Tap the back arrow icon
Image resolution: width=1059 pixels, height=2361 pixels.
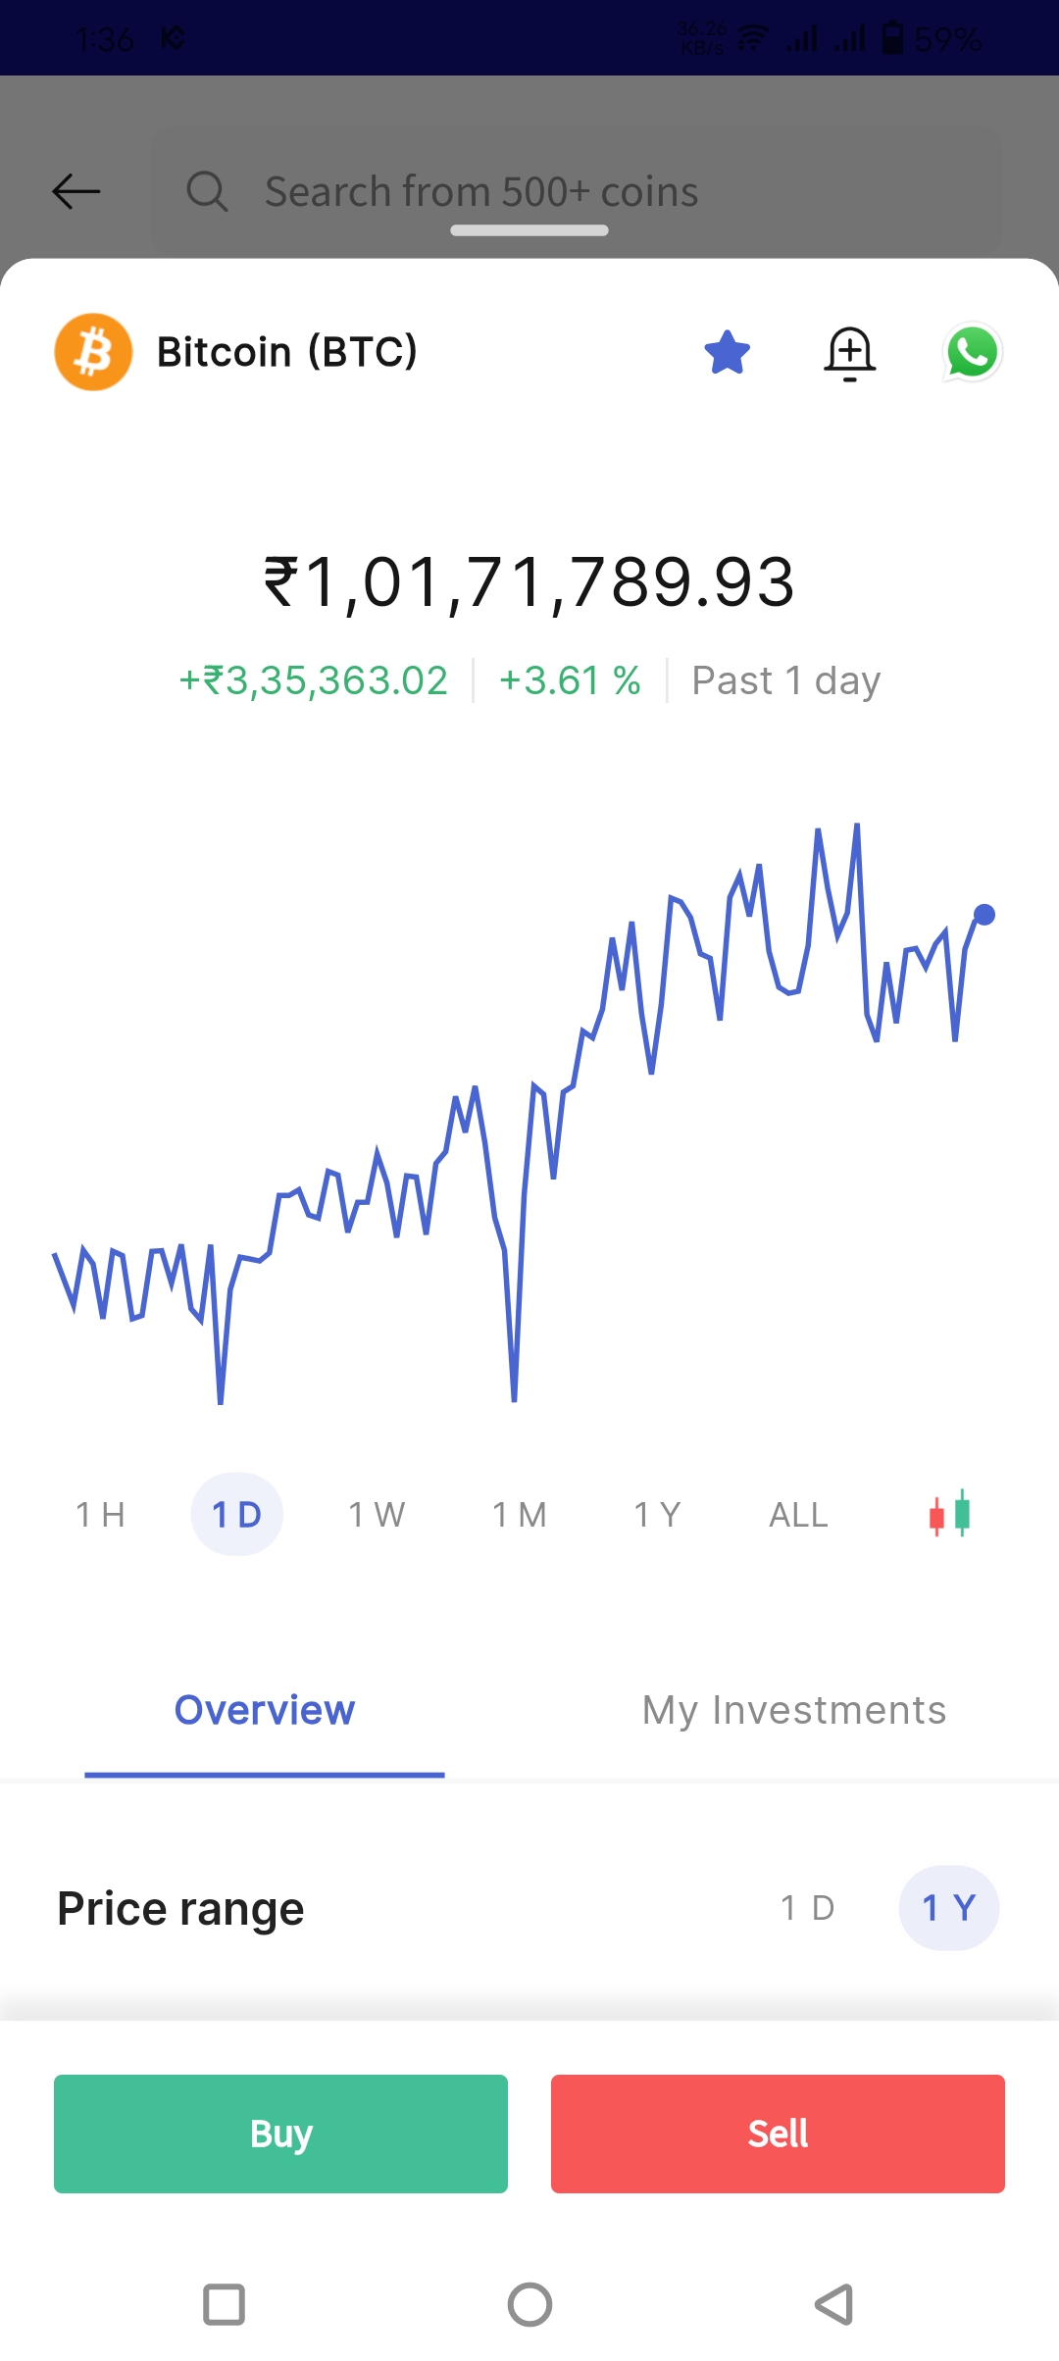click(76, 191)
